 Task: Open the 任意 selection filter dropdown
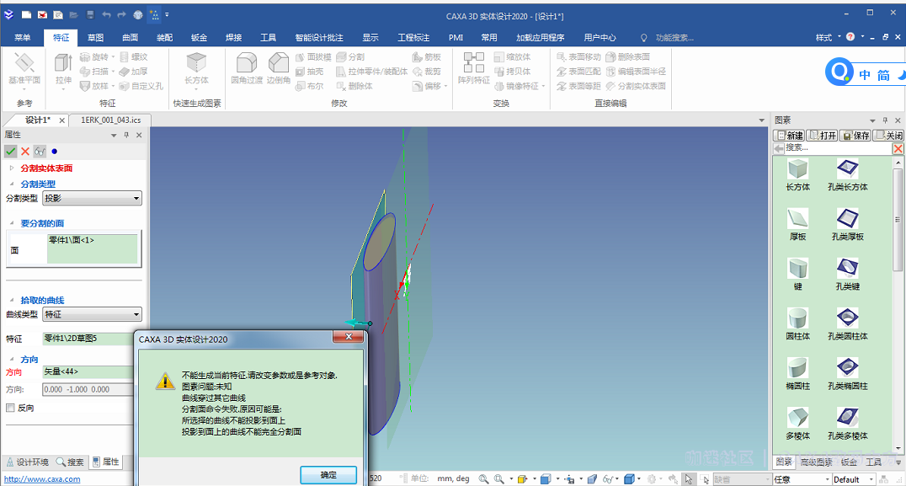[802, 479]
